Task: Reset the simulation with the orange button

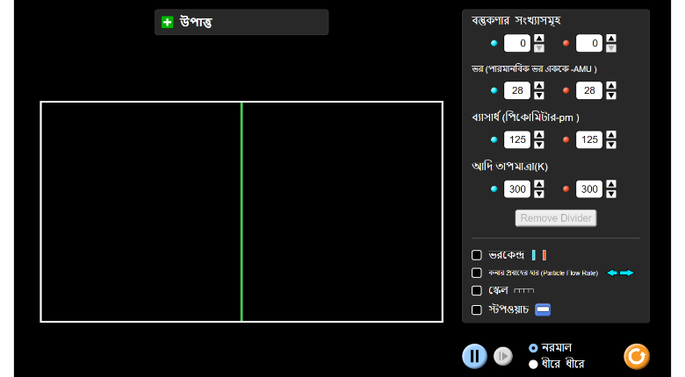Action: pyautogui.click(x=637, y=355)
